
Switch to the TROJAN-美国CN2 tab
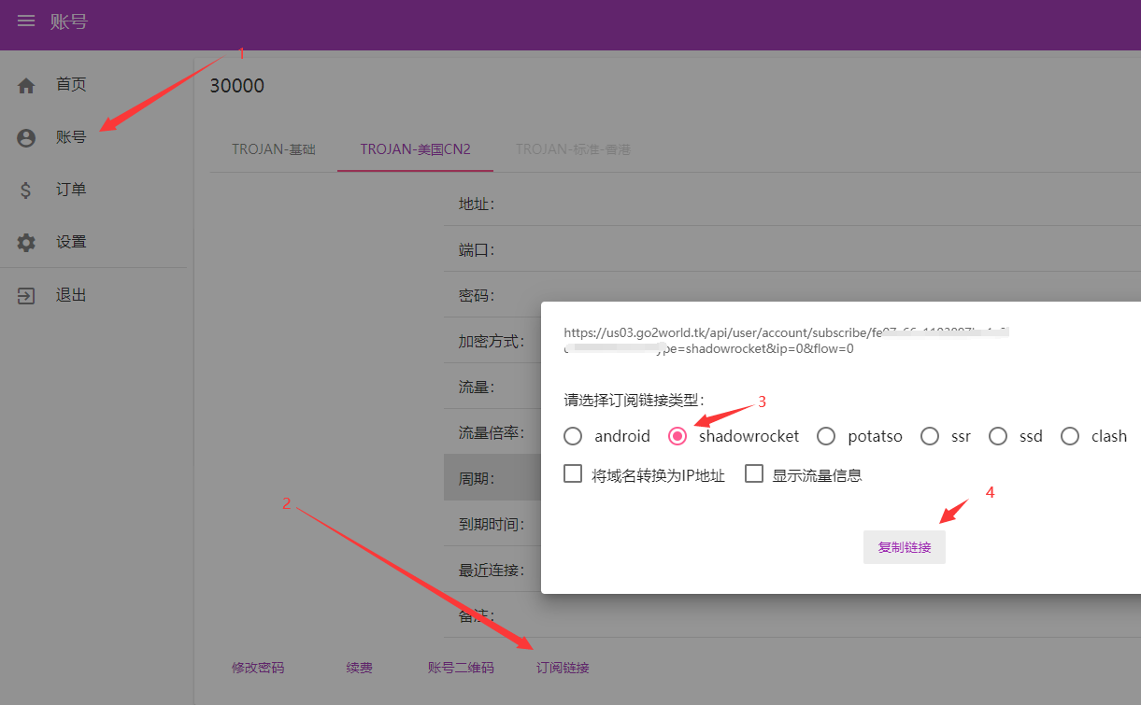pyautogui.click(x=415, y=149)
